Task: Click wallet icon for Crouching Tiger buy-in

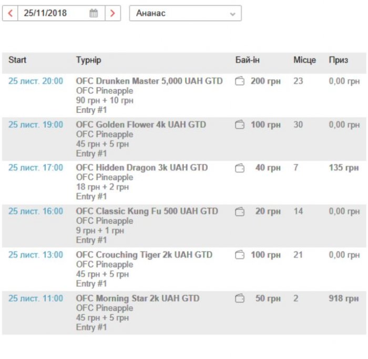Action: tap(240, 255)
